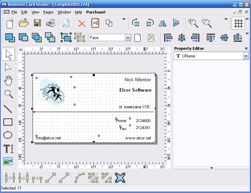Select the insert image tool
The image size is (251, 193).
[x=8, y=161]
